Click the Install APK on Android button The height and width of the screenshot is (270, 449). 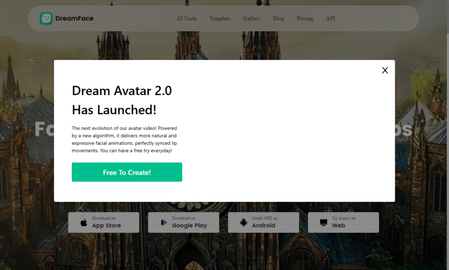point(264,222)
